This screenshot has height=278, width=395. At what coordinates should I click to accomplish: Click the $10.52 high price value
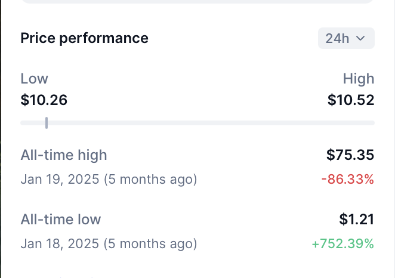coord(351,100)
